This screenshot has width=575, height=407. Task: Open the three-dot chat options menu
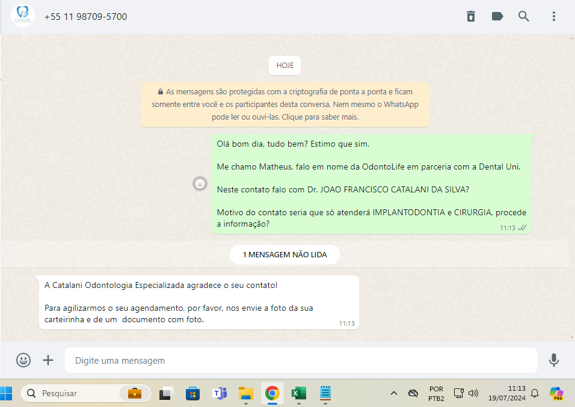click(x=554, y=17)
